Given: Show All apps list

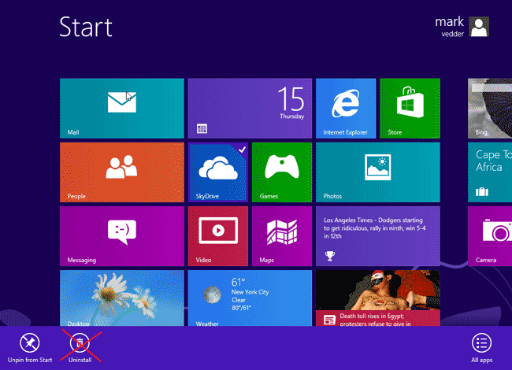Looking at the screenshot, I should point(481,347).
